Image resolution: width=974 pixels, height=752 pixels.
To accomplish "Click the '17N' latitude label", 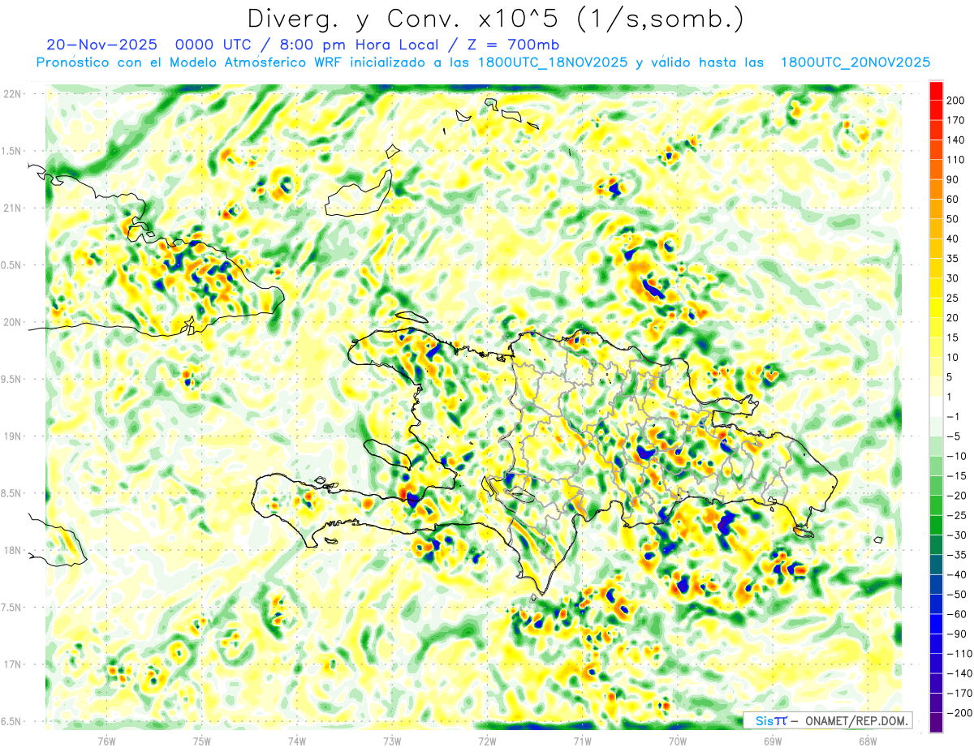I will click(x=12, y=664).
